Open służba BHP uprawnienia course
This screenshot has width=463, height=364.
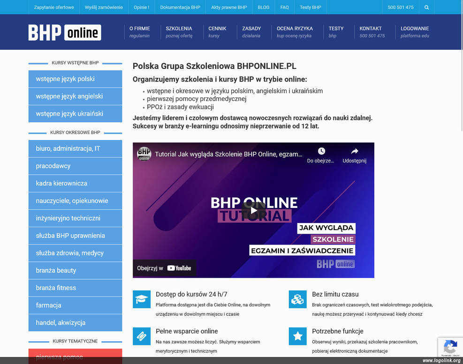coord(76,235)
